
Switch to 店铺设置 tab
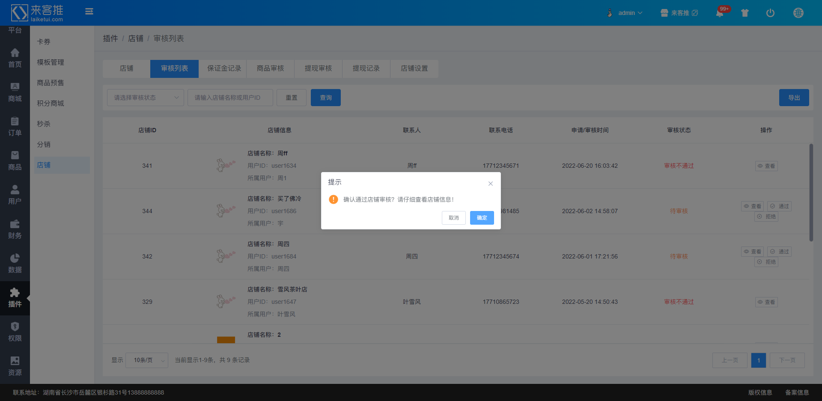(414, 68)
